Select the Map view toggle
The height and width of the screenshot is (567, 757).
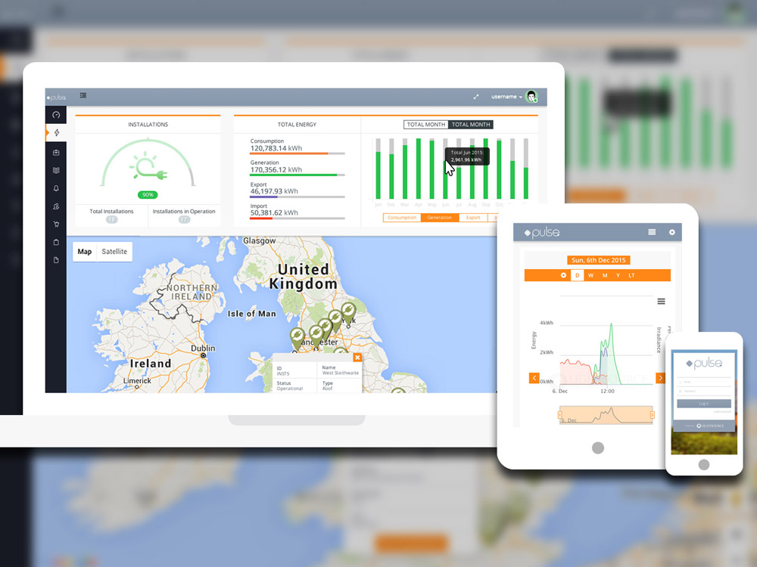pos(85,252)
